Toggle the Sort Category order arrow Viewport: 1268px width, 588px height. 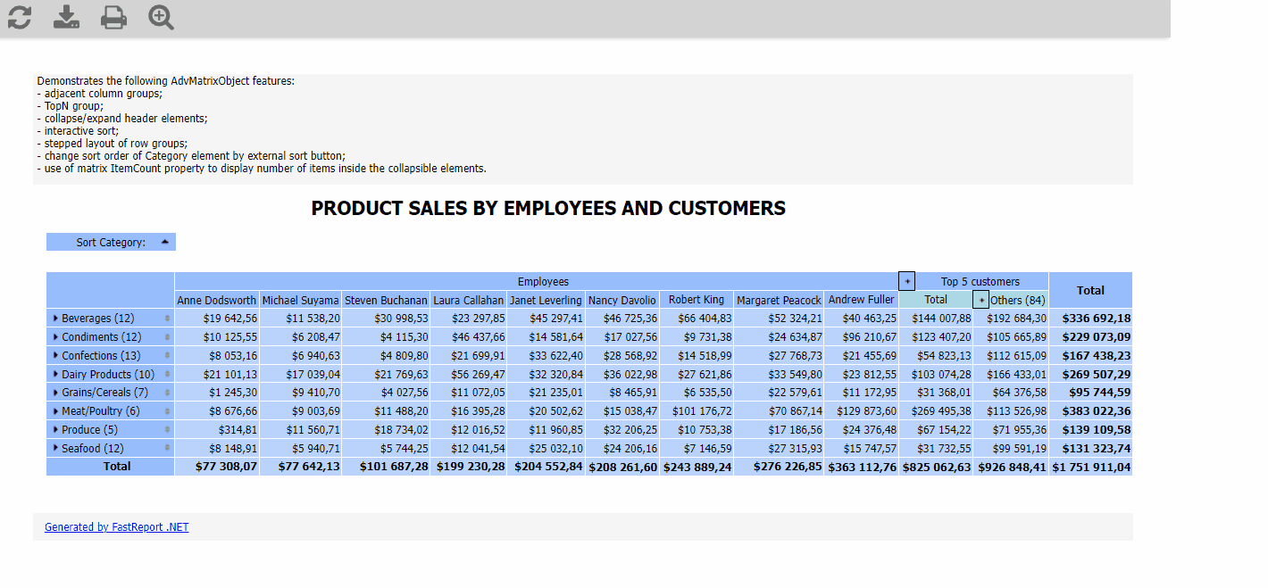point(165,242)
